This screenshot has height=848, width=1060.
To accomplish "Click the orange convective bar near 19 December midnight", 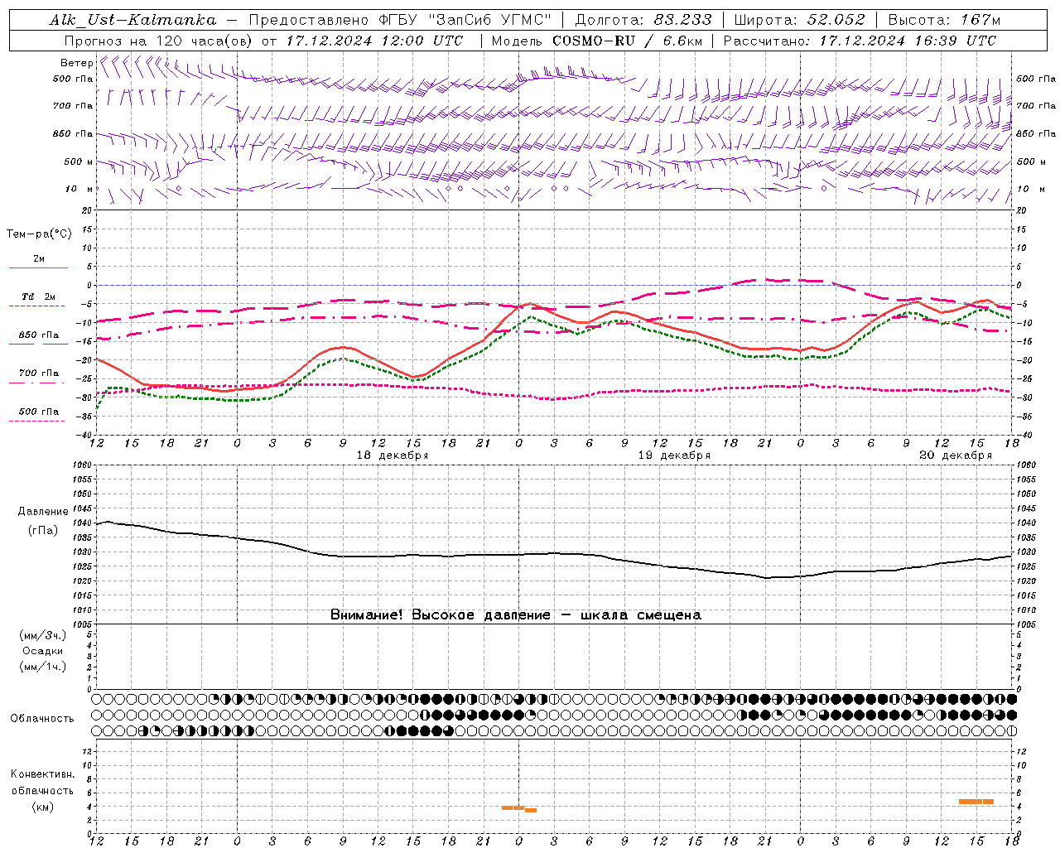I will coord(519,808).
